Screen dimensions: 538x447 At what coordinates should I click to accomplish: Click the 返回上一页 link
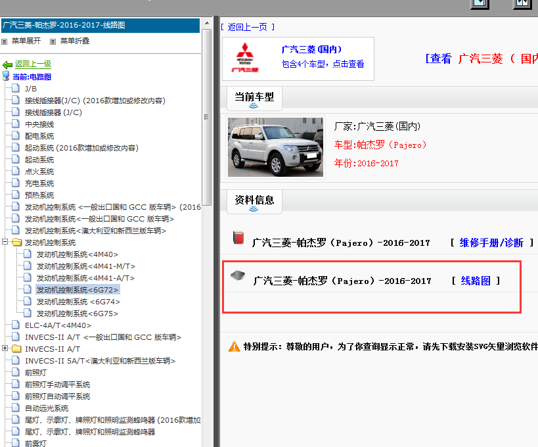coord(248,27)
